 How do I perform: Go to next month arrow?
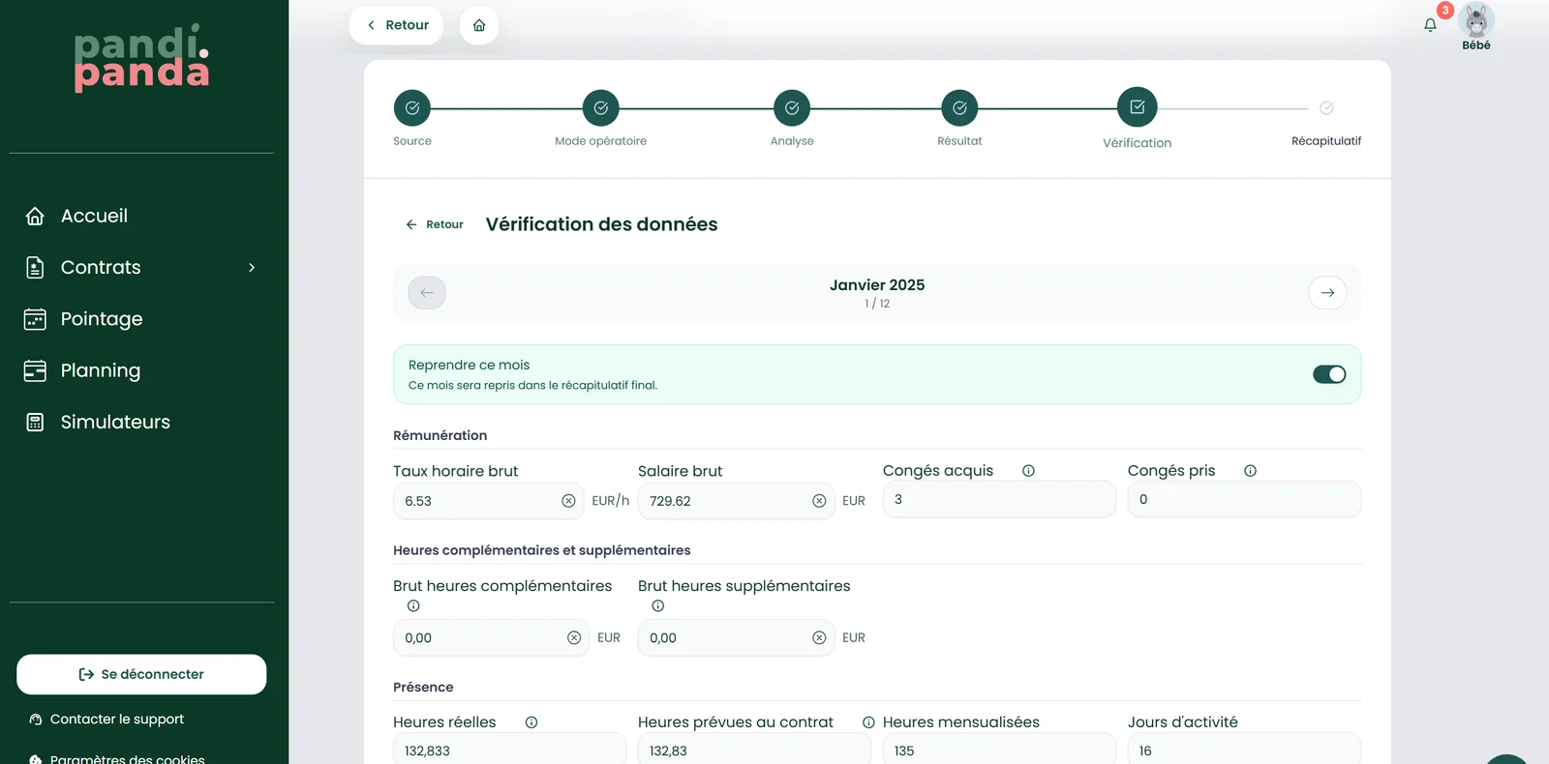[1327, 293]
